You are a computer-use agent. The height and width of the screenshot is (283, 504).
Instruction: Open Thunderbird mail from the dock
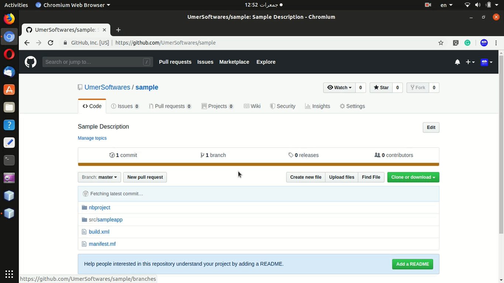9,72
